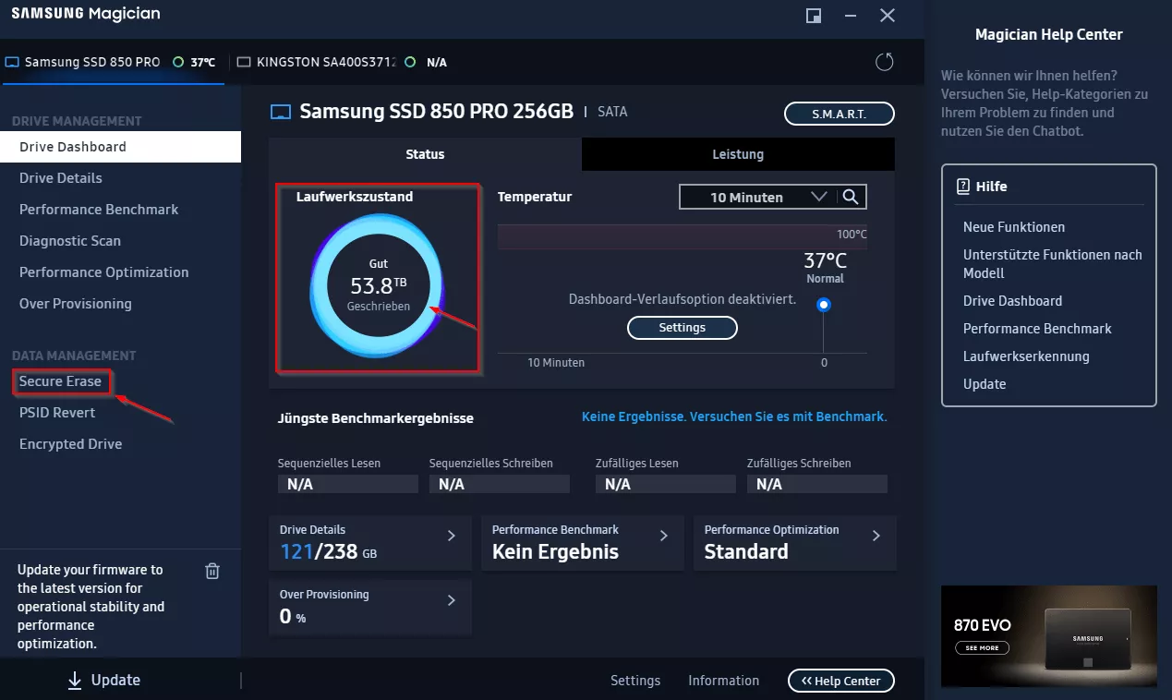Click the 870 EVO SSD advertisement image
The height and width of the screenshot is (700, 1172).
(1049, 636)
